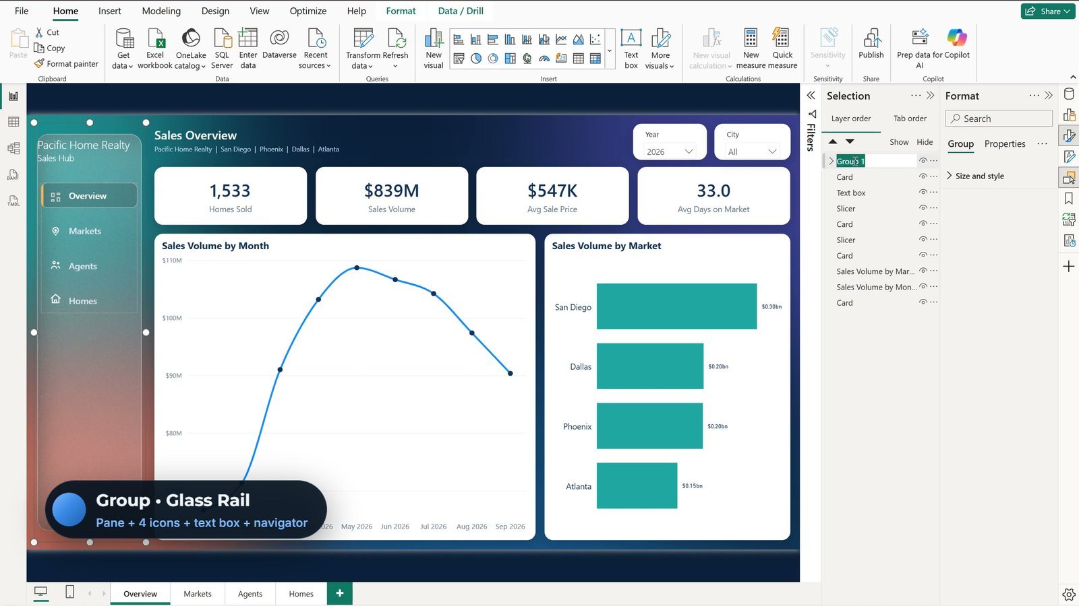Viewport: 1079px width, 606px height.
Task: Switch to Properties tab in Format pane
Action: click(1005, 144)
